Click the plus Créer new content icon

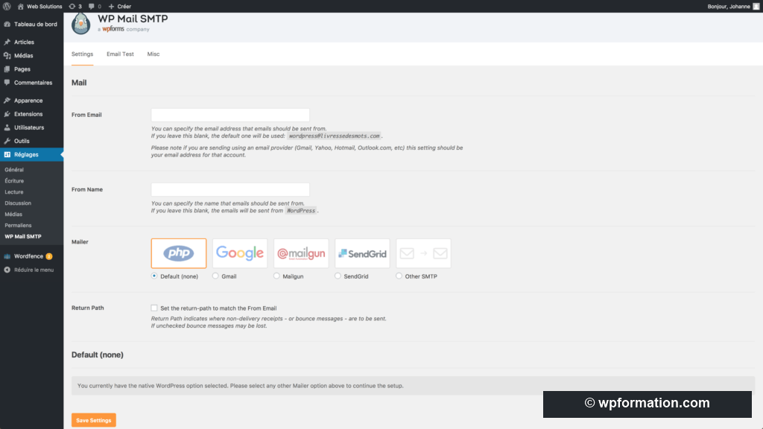pyautogui.click(x=111, y=6)
